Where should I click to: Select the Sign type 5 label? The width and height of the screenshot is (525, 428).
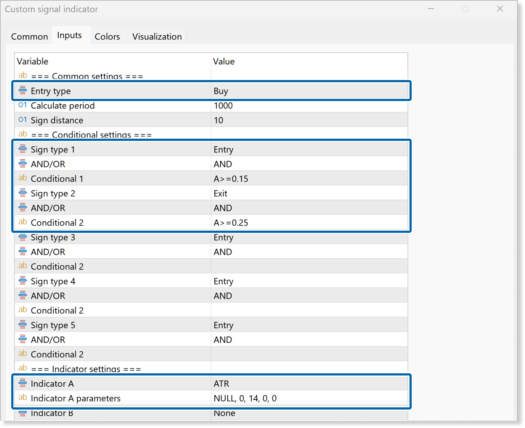tap(53, 325)
